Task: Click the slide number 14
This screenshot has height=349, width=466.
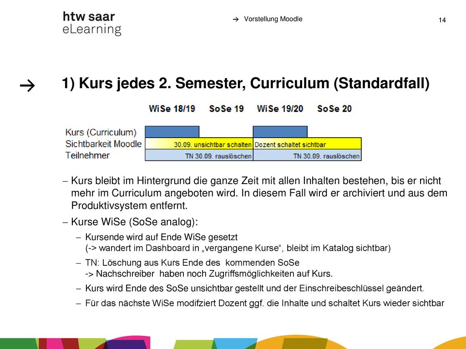Action: pyautogui.click(x=442, y=20)
